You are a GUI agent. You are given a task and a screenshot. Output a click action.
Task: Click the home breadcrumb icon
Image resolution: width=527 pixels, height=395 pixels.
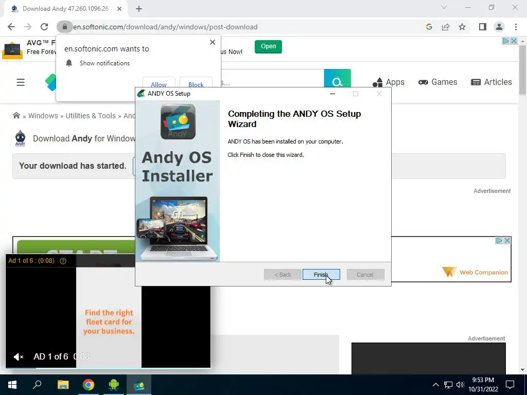(x=16, y=116)
